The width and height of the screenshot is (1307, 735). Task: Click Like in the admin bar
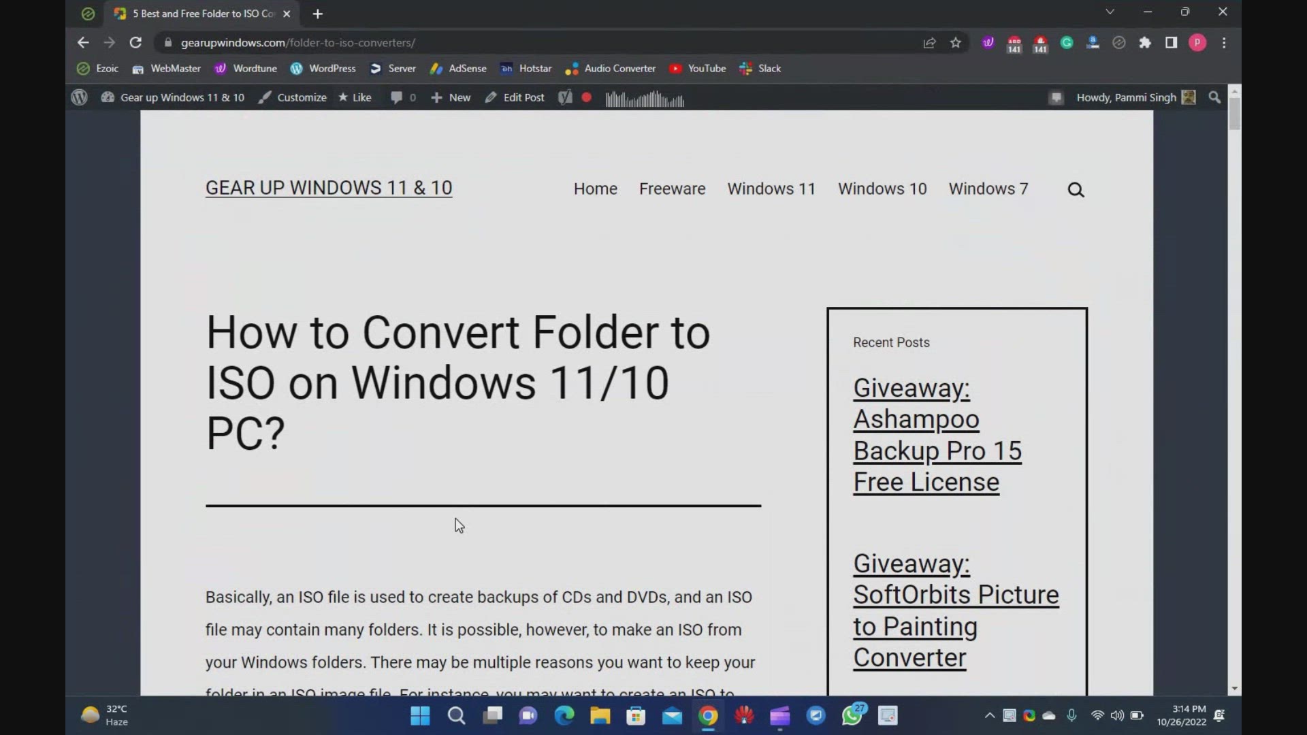355,97
